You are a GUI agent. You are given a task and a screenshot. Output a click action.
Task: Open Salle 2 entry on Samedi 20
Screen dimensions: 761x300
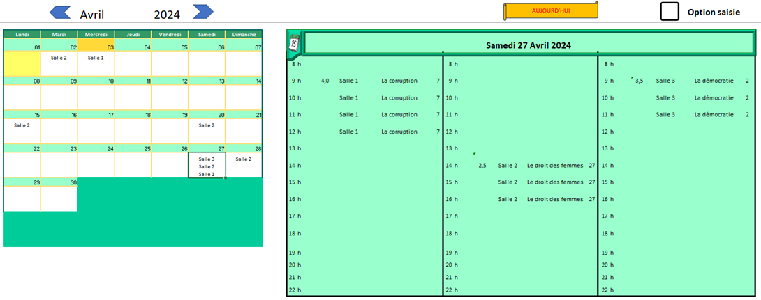coord(207,125)
